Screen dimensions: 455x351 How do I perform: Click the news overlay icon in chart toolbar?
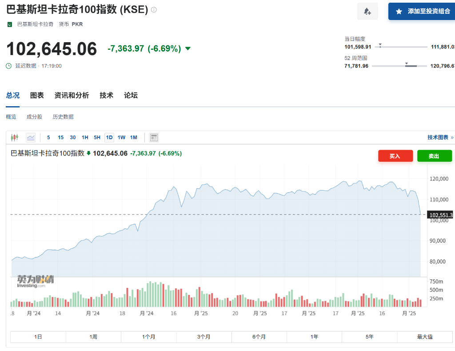[154, 137]
